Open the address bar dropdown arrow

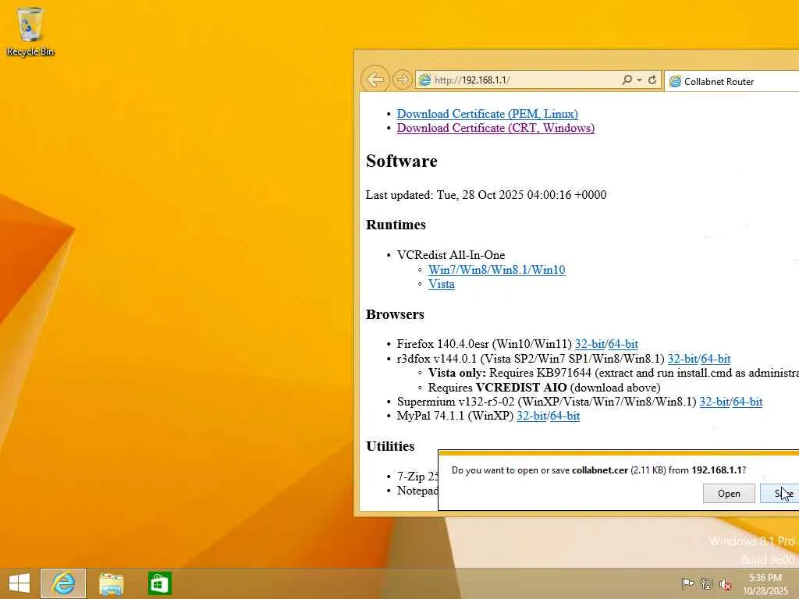click(x=639, y=80)
